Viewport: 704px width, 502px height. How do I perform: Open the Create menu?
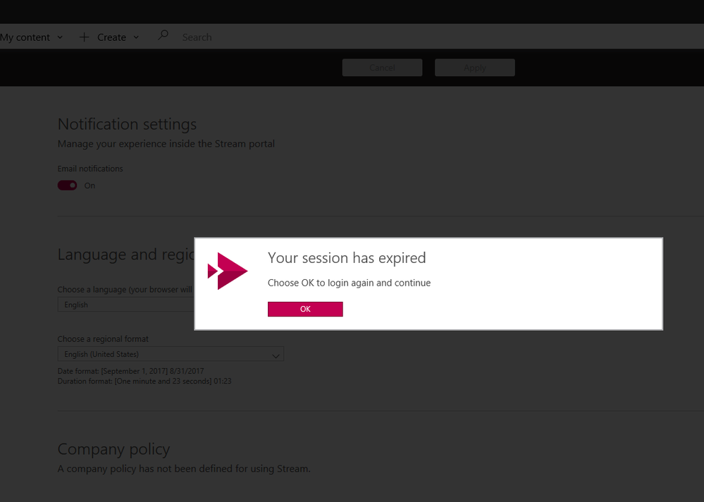pyautogui.click(x=111, y=37)
